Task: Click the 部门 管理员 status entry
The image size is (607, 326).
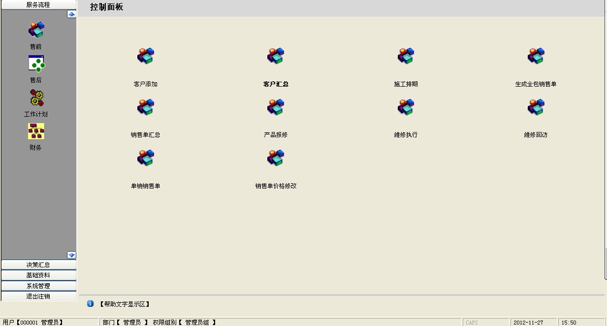Action: [126, 323]
